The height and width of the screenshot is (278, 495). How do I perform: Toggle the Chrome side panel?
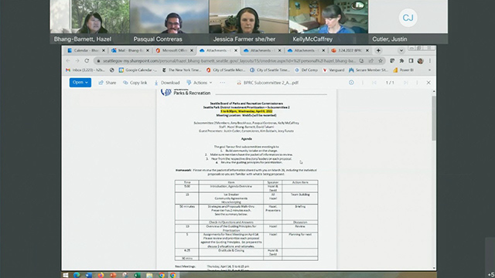[x=411, y=60]
